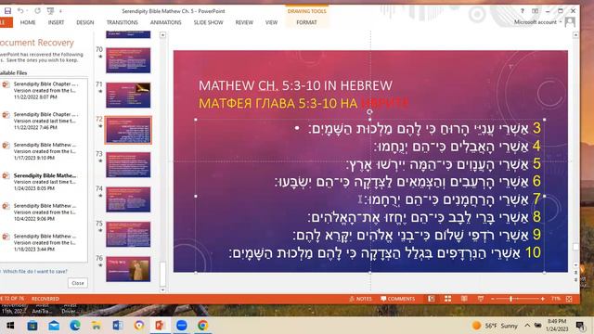Open the Customize Quick Access Toolbar arrow
Viewport: 594px width, 334px height.
[x=60, y=11]
